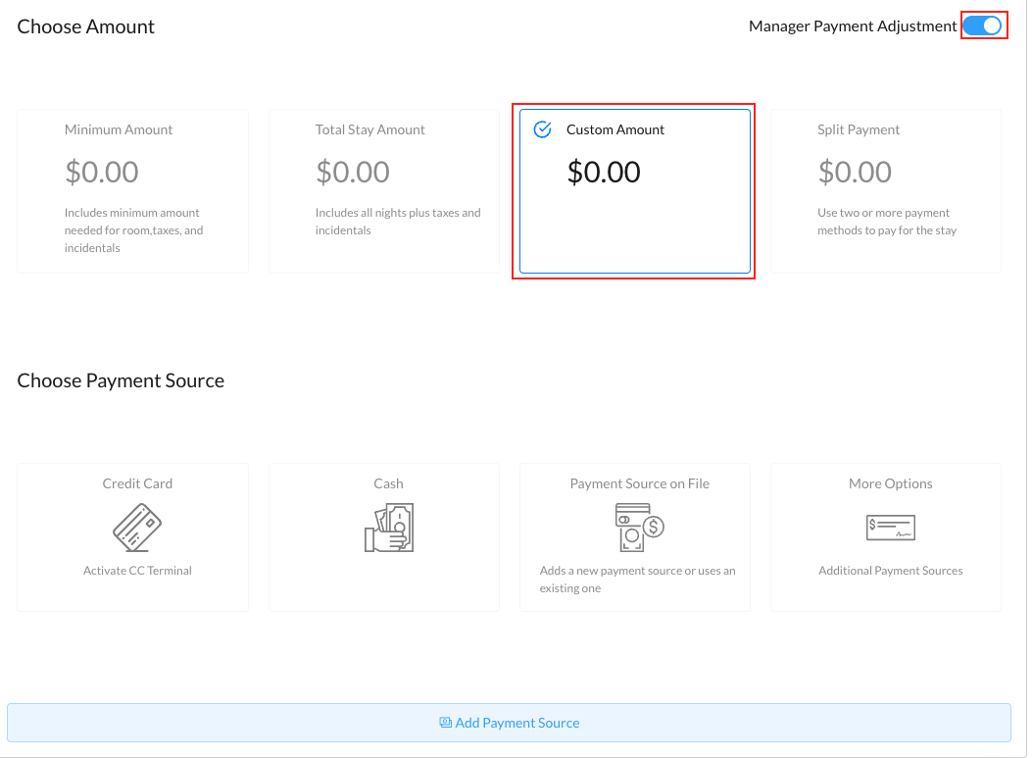Screen dimensions: 1032x758
Task: Click the Additional Payment Sources text
Action: (890, 571)
